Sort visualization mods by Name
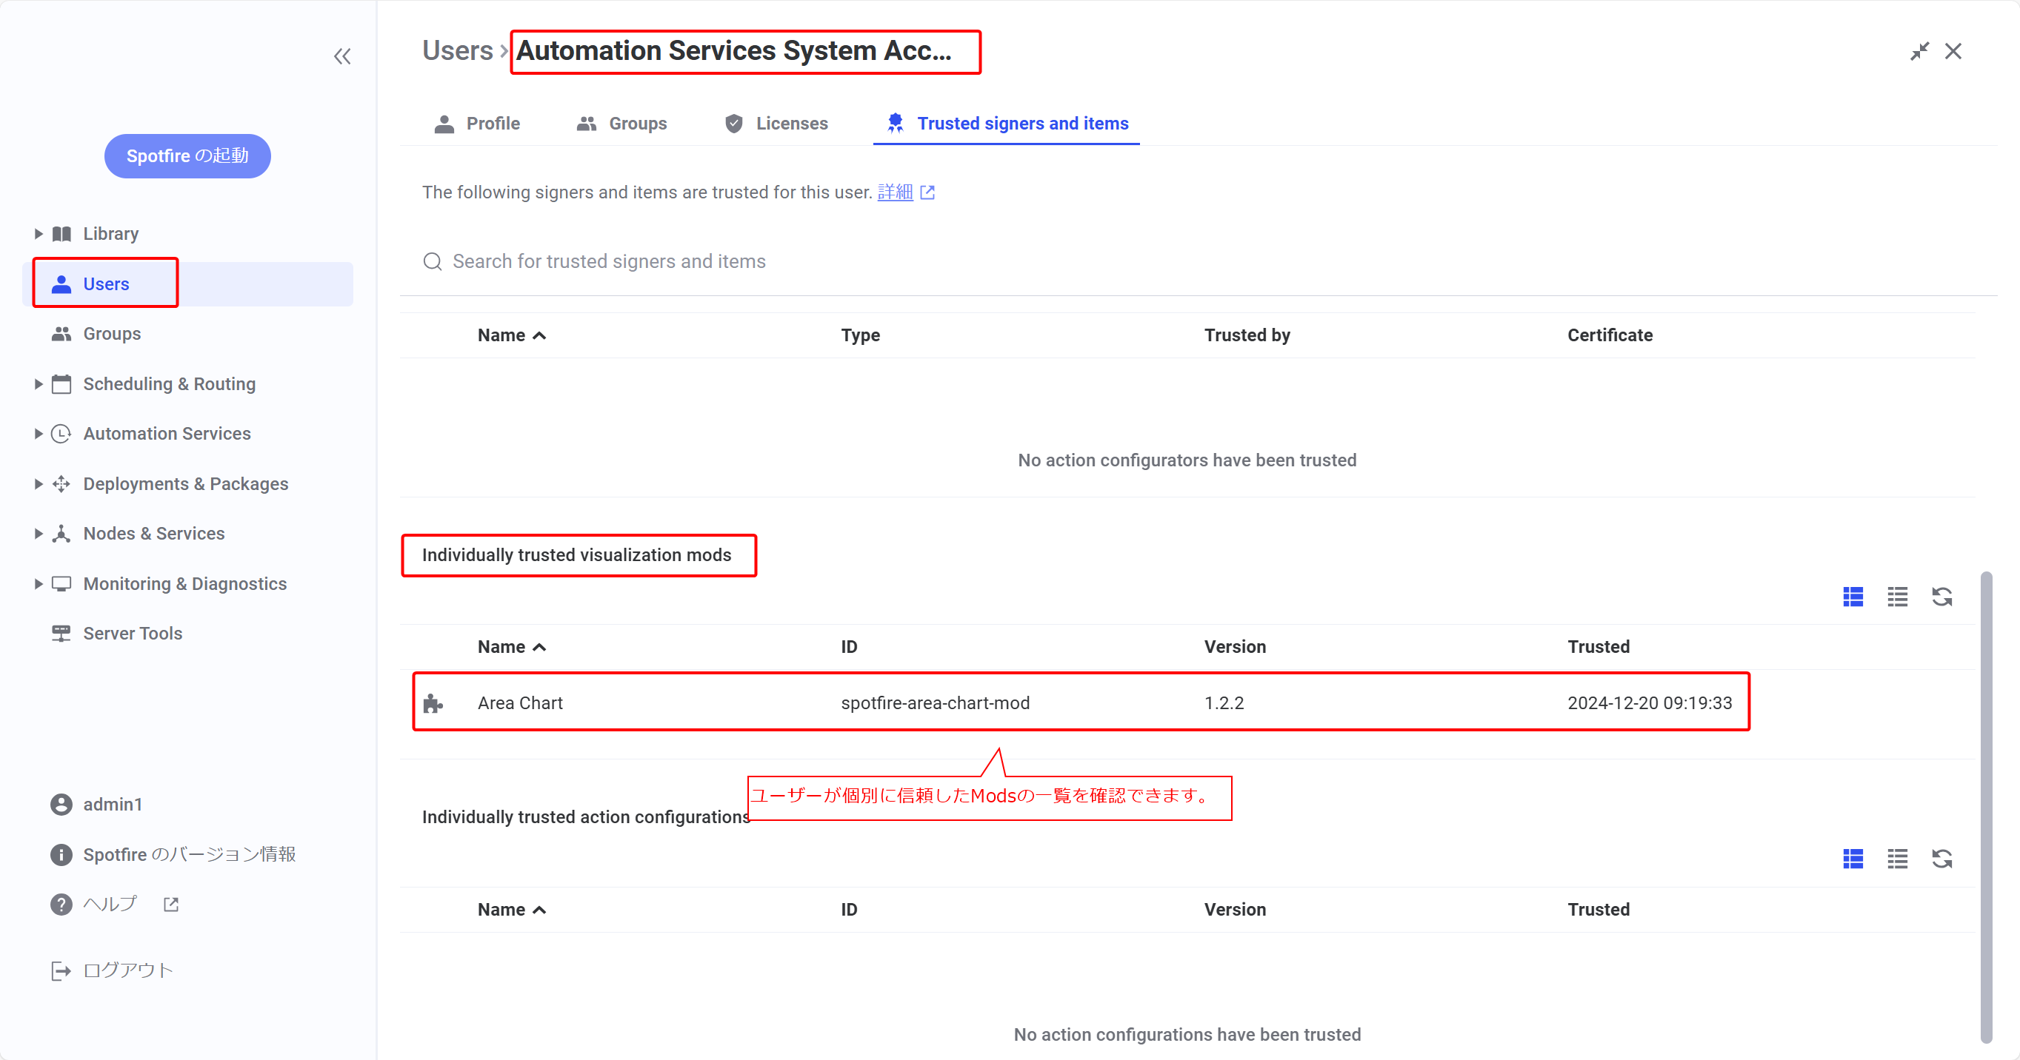2020x1060 pixels. [511, 647]
